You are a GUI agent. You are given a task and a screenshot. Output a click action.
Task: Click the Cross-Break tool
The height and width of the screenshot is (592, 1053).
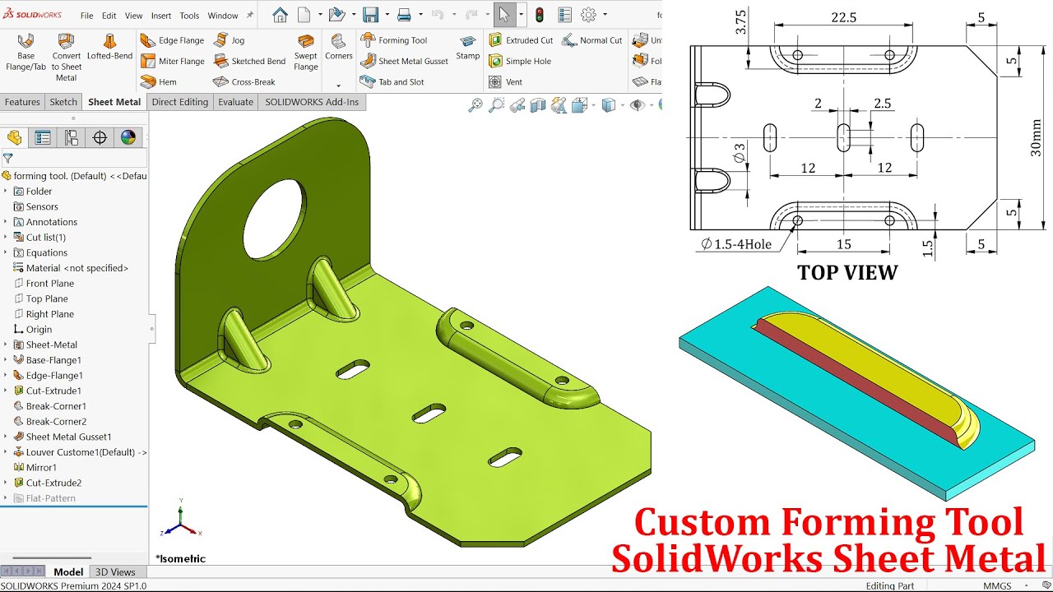point(244,82)
